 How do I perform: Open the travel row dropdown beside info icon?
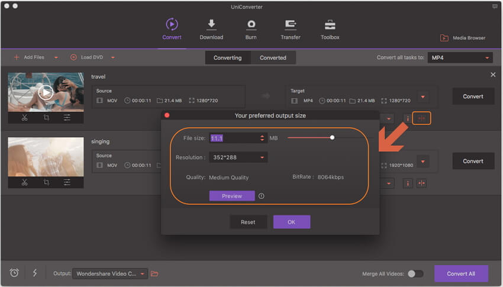point(388,119)
